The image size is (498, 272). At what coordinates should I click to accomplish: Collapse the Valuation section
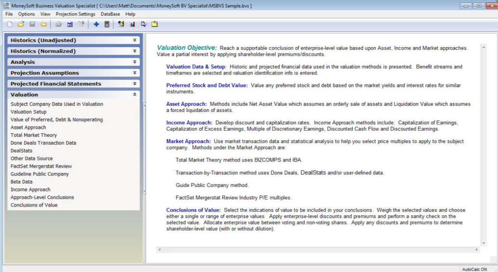click(x=135, y=95)
